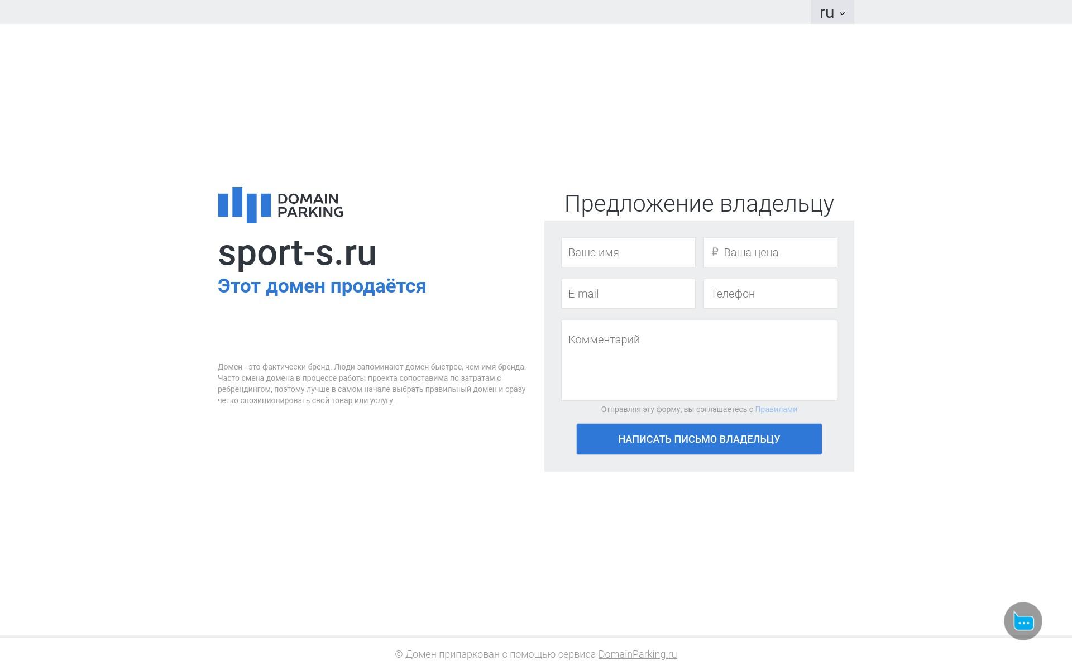Open the ru language dropdown

pyautogui.click(x=832, y=12)
